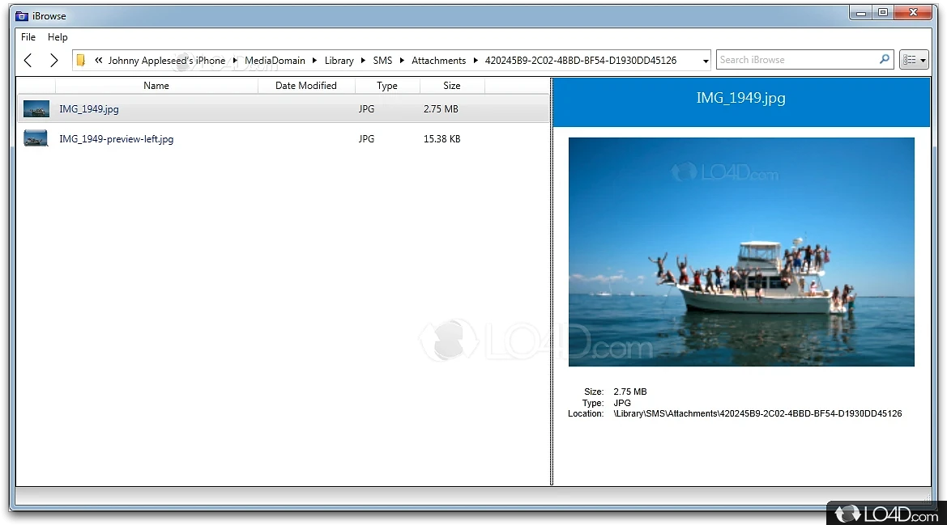Open the breadcrumb path dropdown arrow
This screenshot has height=525, width=947.
tap(704, 60)
